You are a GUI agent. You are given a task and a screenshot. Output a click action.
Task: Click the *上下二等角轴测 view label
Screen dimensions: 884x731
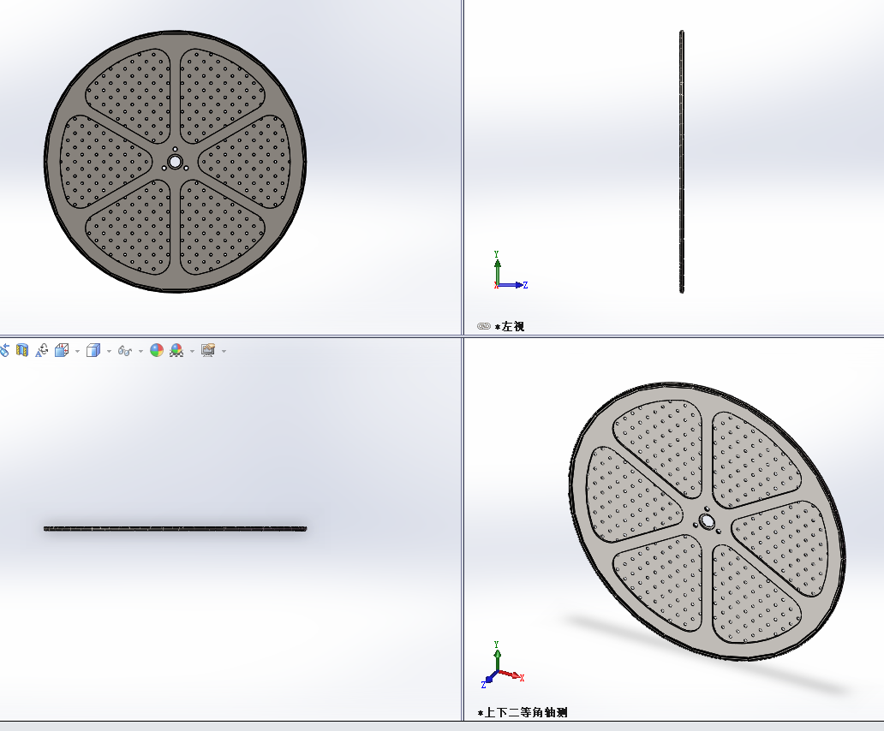[523, 712]
